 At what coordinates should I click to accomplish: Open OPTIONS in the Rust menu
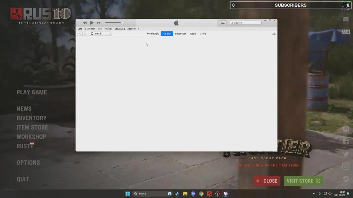(x=28, y=163)
